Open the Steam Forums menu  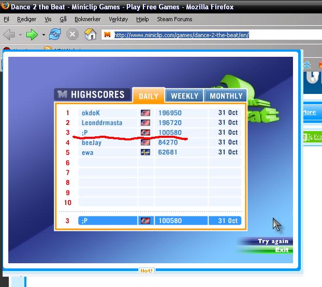(x=174, y=19)
